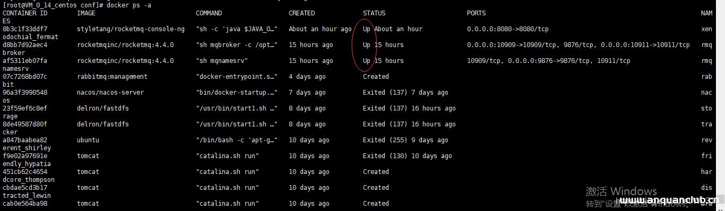Click rocketmqinc/rocketmq:4.4.0 in the af5311eb07fa row
The image size is (725, 211).
pos(125,61)
